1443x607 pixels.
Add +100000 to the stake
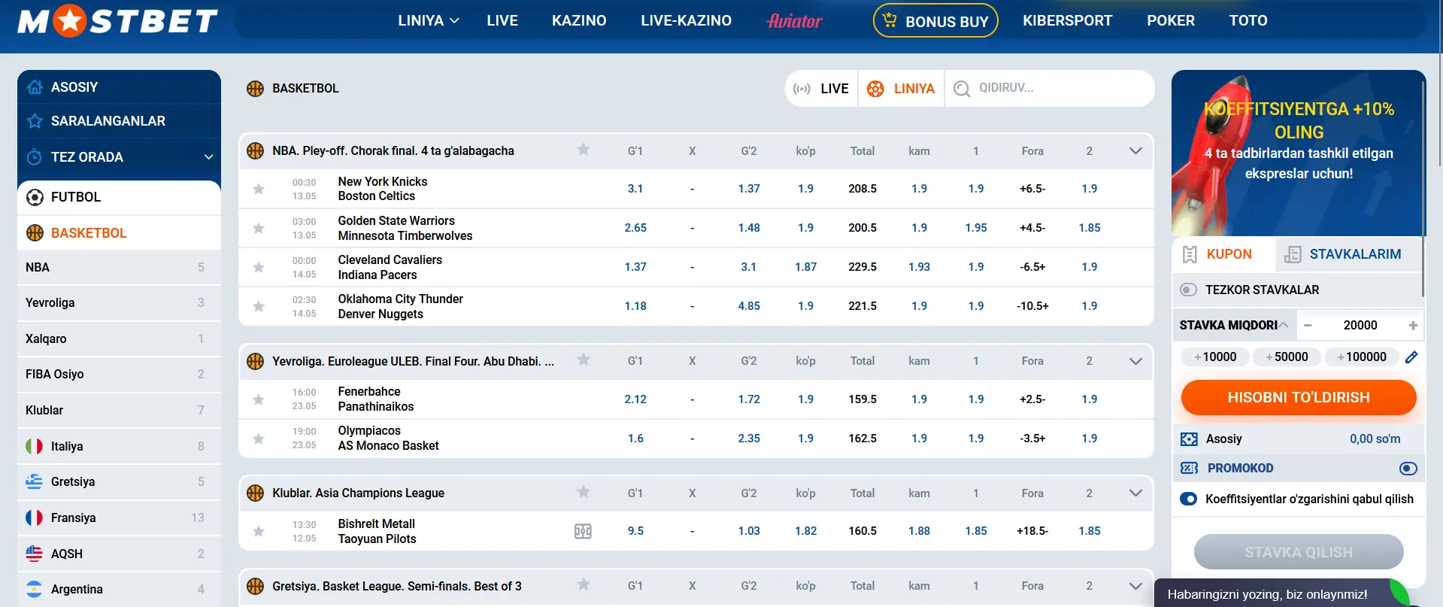(1362, 357)
